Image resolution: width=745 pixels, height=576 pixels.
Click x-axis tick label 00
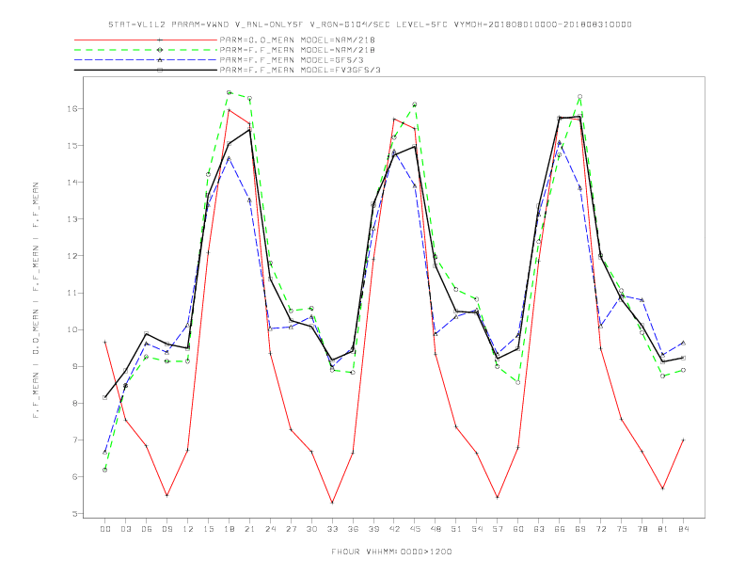click(105, 529)
